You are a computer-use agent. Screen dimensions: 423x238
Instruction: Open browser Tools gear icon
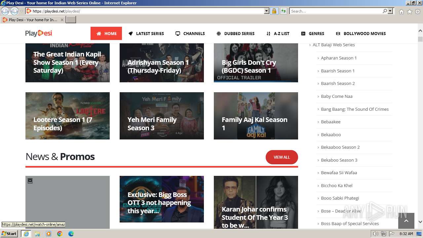(418, 12)
